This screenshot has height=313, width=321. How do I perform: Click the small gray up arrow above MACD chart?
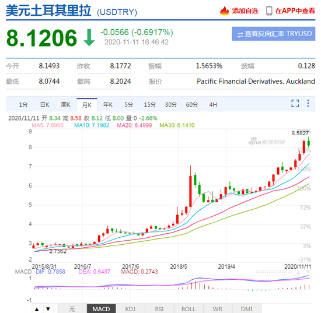pyautogui.click(x=298, y=272)
